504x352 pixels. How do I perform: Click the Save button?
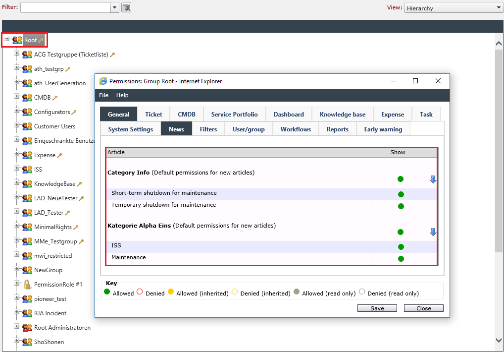click(377, 308)
